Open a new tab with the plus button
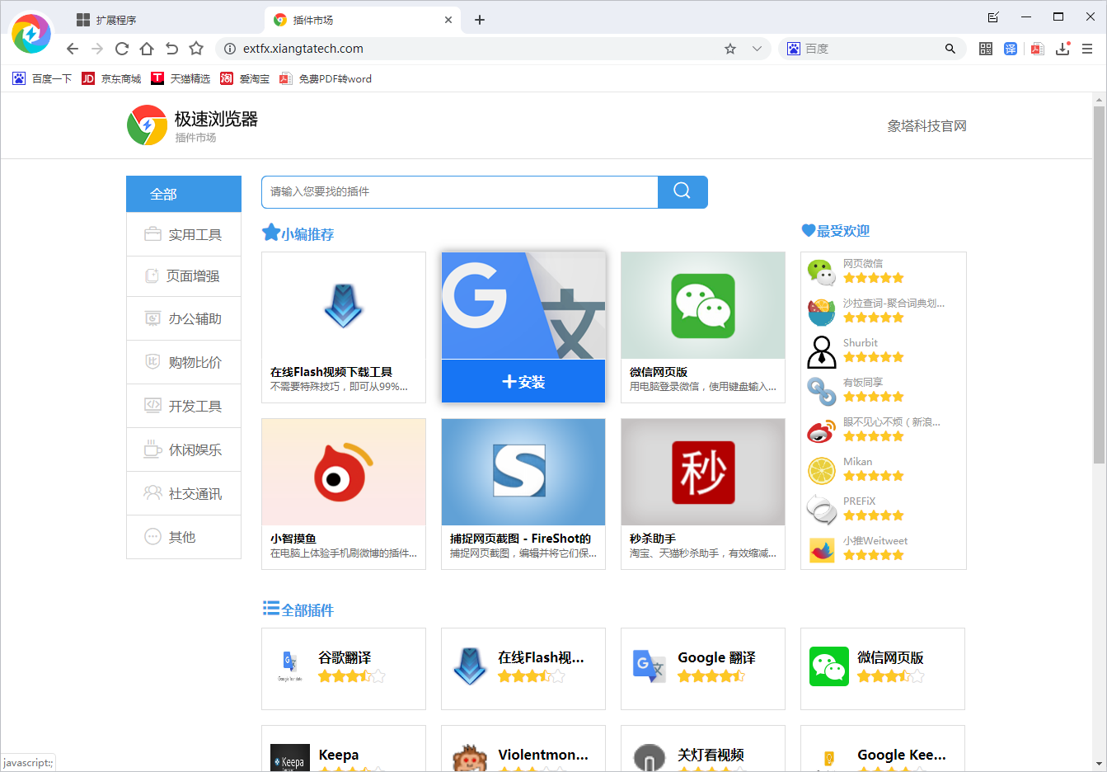The image size is (1107, 772). click(480, 20)
